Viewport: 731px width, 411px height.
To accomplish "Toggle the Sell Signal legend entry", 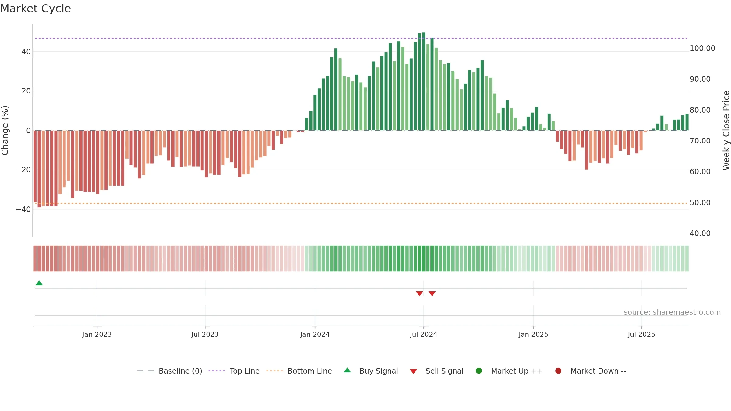I will [436, 371].
